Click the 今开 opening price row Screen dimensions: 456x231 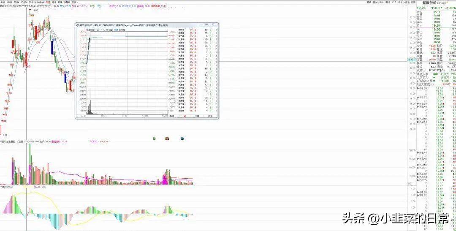tap(426, 46)
